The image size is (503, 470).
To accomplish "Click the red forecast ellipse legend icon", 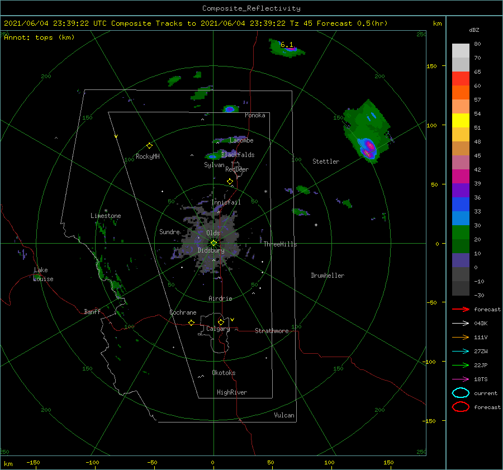I will [461, 407].
